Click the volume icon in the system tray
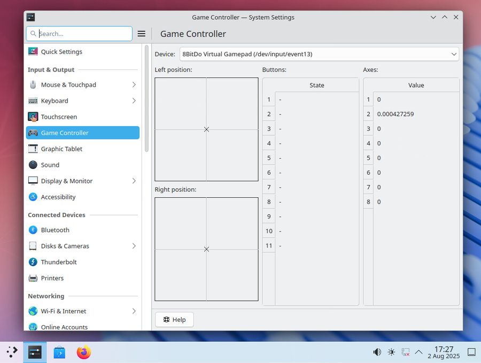The width and height of the screenshot is (481, 363). click(x=377, y=352)
